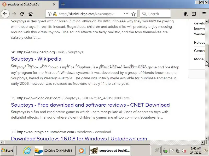
Task: Click the muted volume tray icon
Action: [x=184, y=151]
